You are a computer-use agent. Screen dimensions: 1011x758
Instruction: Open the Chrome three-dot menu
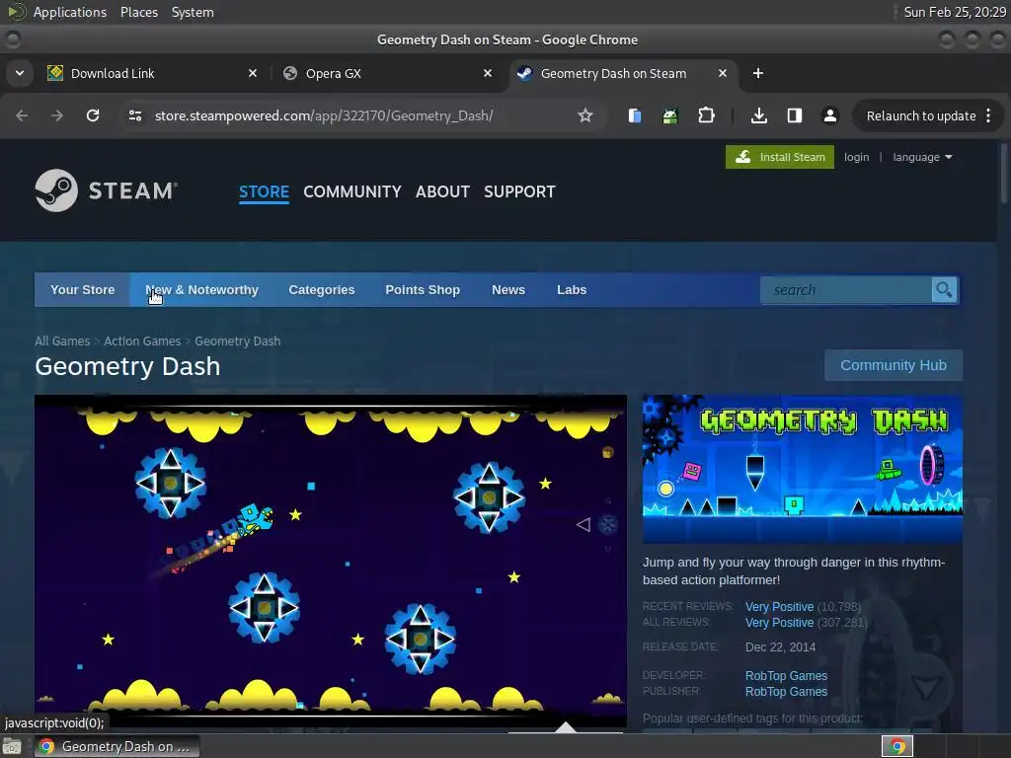point(988,115)
